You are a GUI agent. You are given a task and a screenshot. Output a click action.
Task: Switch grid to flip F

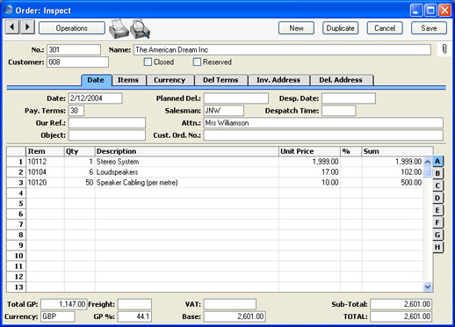point(437,222)
